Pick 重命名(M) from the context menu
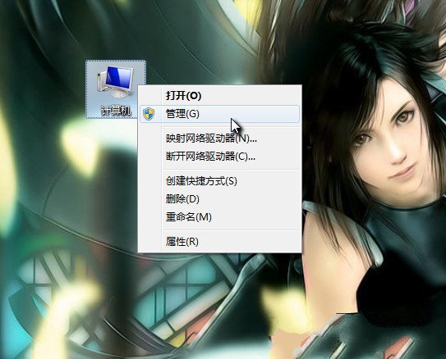Screen dimensions: 446x359 219,217
